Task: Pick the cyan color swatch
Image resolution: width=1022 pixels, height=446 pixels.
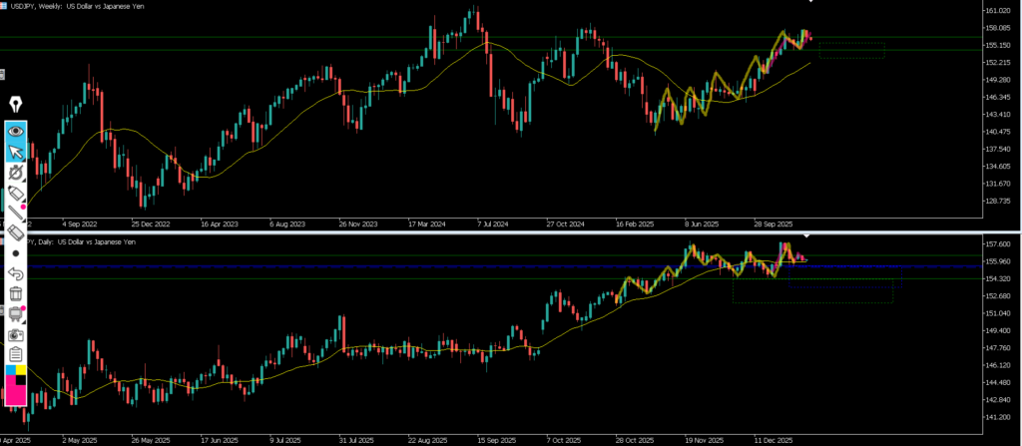Action: click(x=10, y=371)
